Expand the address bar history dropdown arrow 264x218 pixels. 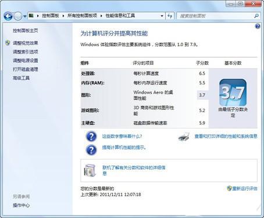[162, 16]
